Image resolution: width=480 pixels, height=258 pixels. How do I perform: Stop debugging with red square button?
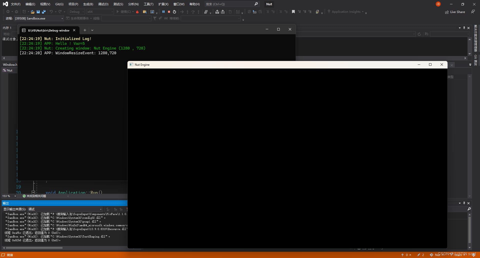[169, 12]
